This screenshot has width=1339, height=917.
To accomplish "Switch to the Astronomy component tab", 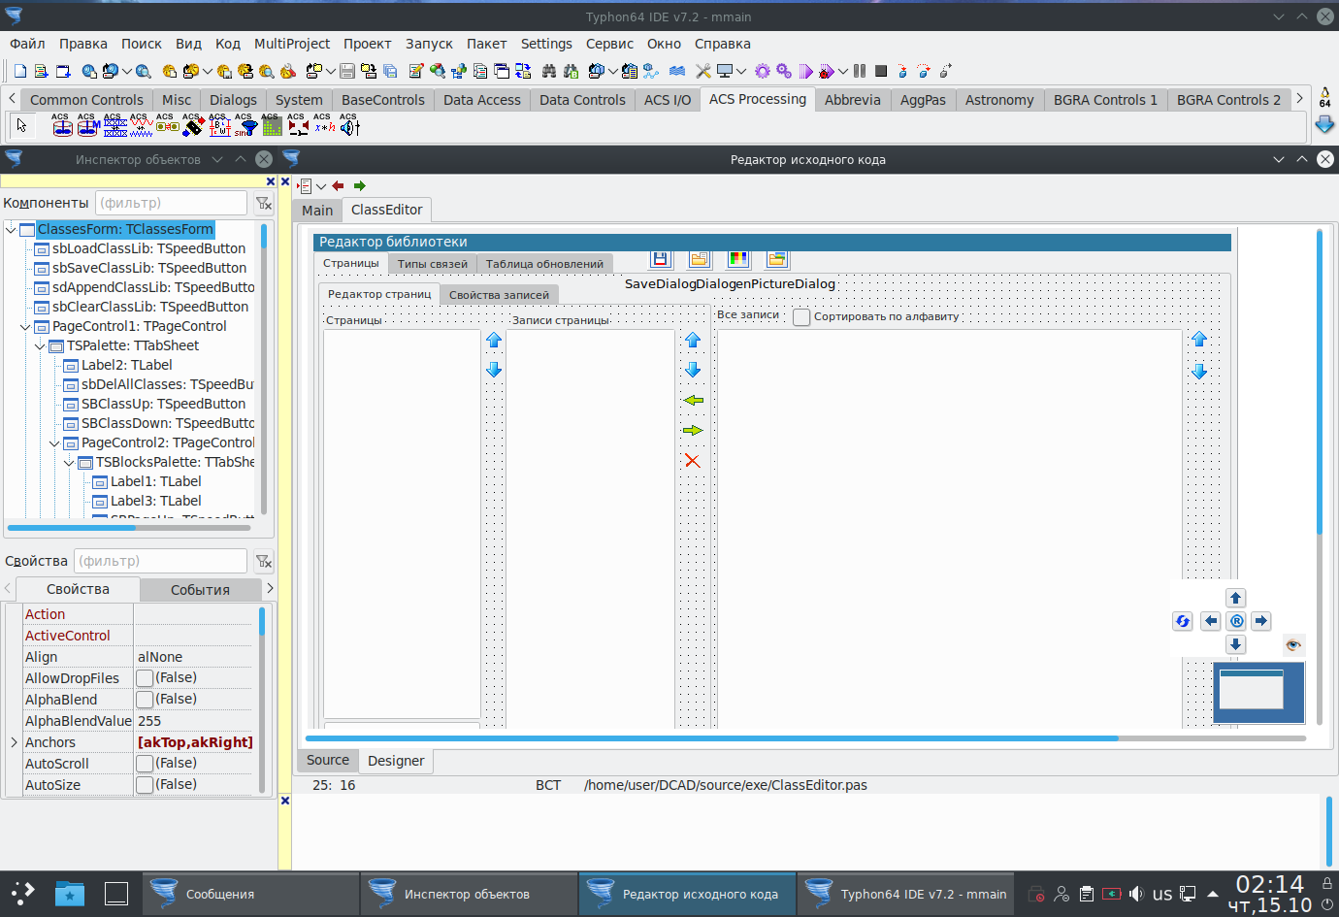I will click(x=998, y=100).
